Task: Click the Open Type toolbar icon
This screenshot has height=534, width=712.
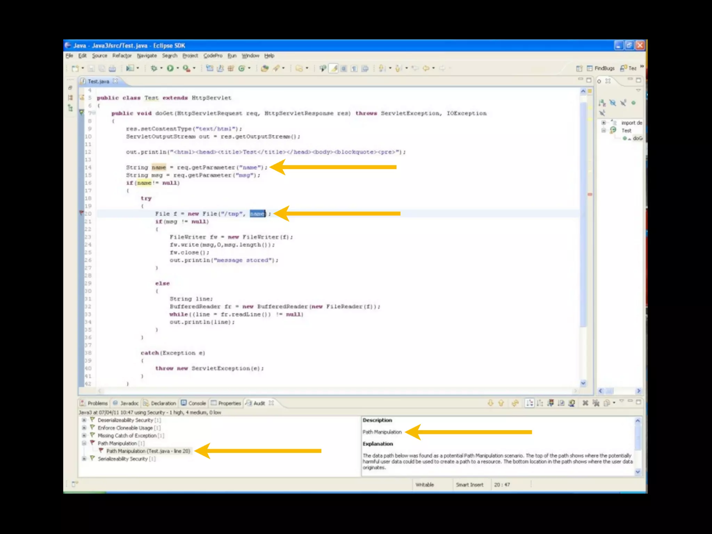Action: click(x=265, y=68)
